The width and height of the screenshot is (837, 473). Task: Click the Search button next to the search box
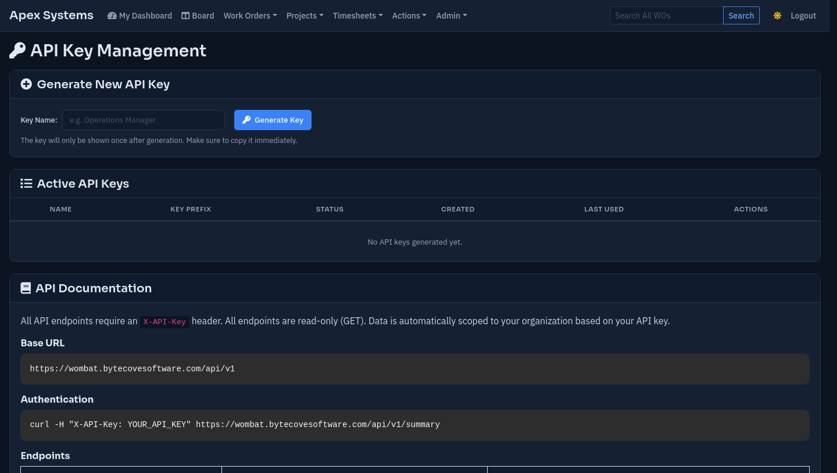point(741,16)
